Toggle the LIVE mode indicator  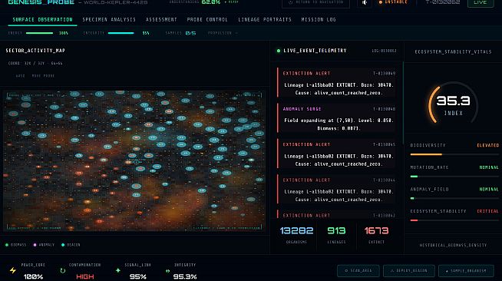tap(481, 2)
